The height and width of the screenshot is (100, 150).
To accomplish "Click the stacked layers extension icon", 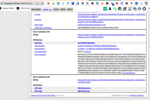I will click(x=83, y=4).
